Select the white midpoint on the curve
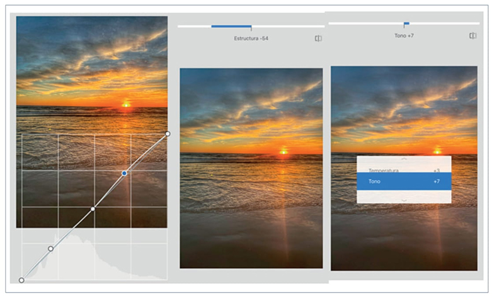Screen dimensions: 492x296 93,208
